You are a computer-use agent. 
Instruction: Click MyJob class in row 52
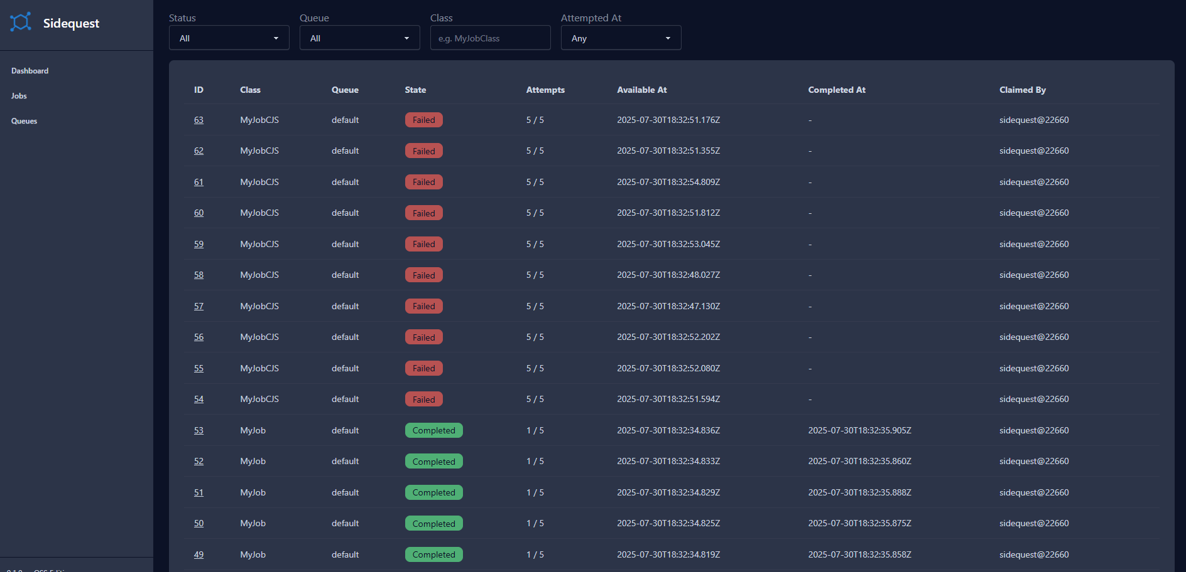point(253,461)
